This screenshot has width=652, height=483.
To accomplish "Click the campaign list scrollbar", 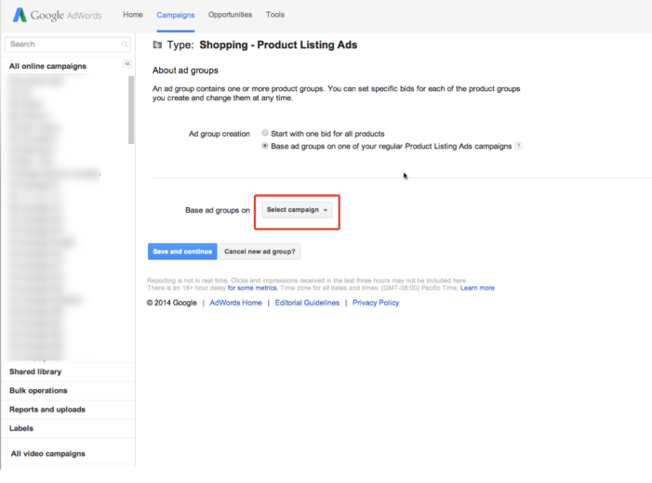I will click(131, 110).
